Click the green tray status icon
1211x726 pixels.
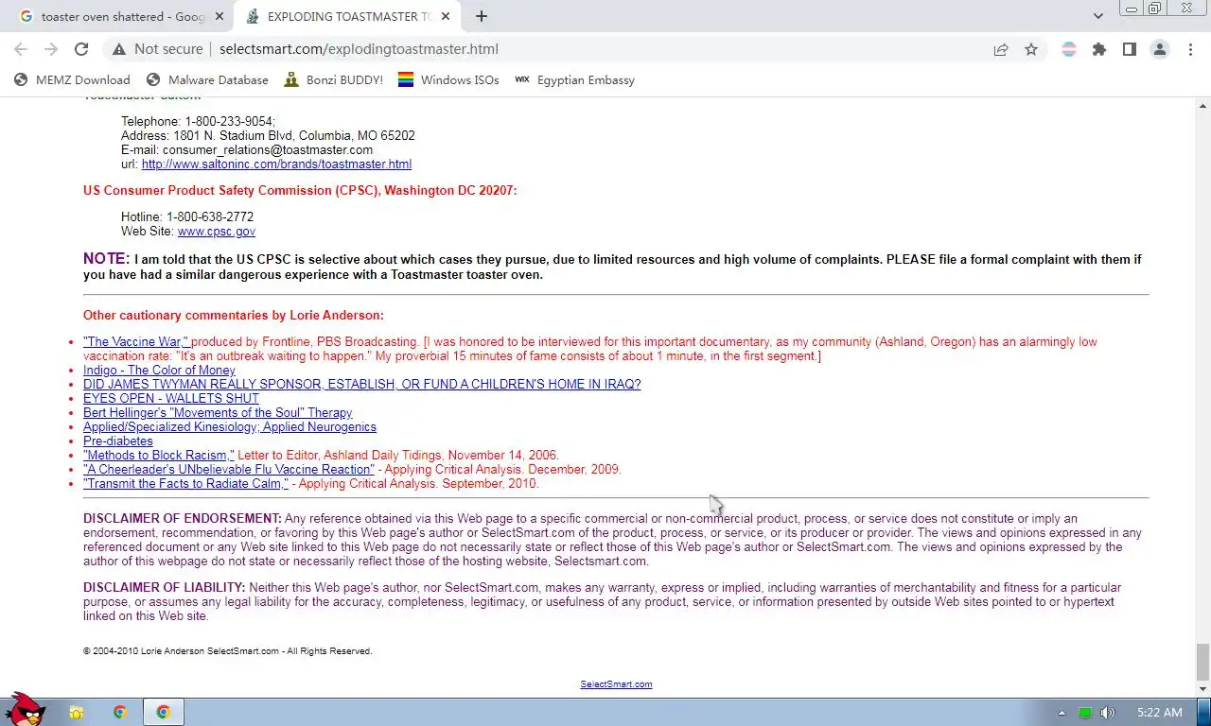[1085, 713]
